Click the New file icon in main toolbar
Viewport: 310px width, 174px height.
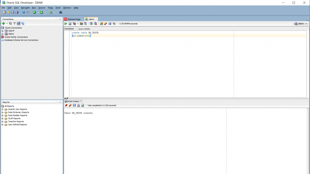click(4, 12)
